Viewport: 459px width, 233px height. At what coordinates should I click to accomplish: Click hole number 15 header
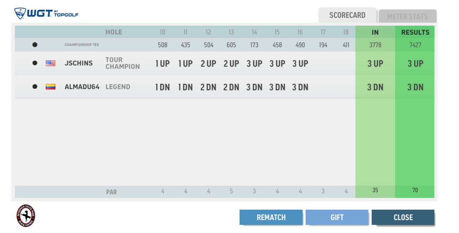tap(277, 32)
